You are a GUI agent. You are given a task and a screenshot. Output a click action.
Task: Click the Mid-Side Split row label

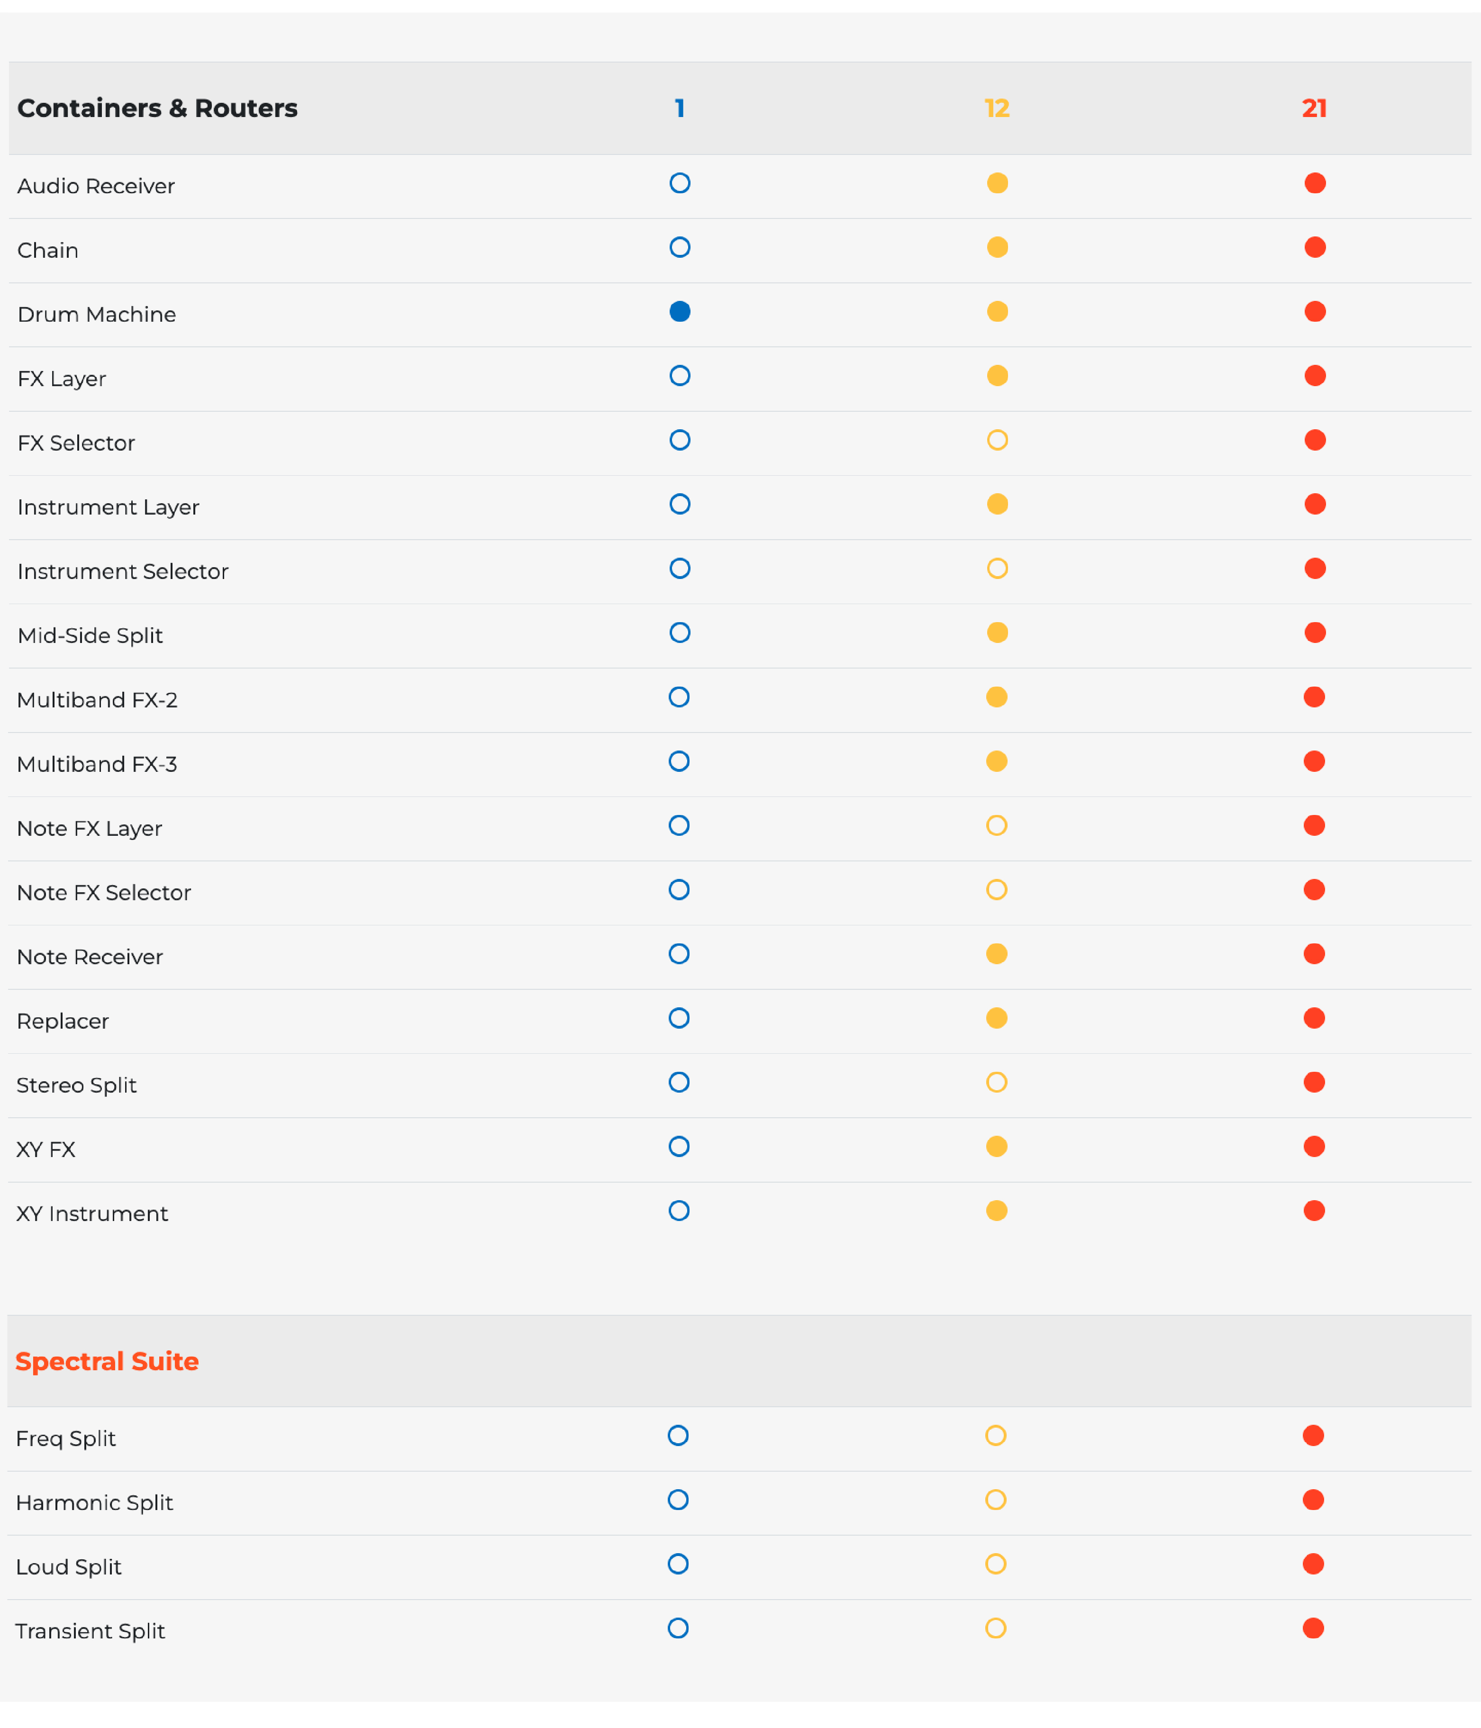coord(90,635)
